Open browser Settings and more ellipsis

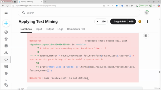tap(154, 6)
